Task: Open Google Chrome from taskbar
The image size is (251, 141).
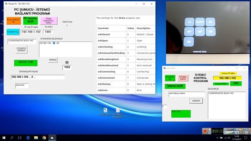Action: pyautogui.click(x=44, y=138)
